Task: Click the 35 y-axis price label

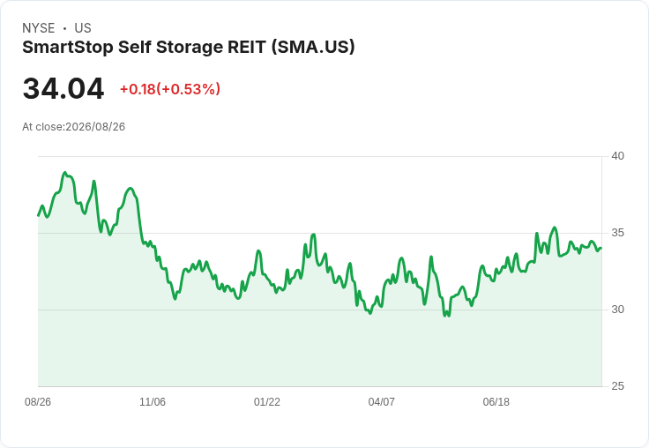Action: (x=617, y=233)
